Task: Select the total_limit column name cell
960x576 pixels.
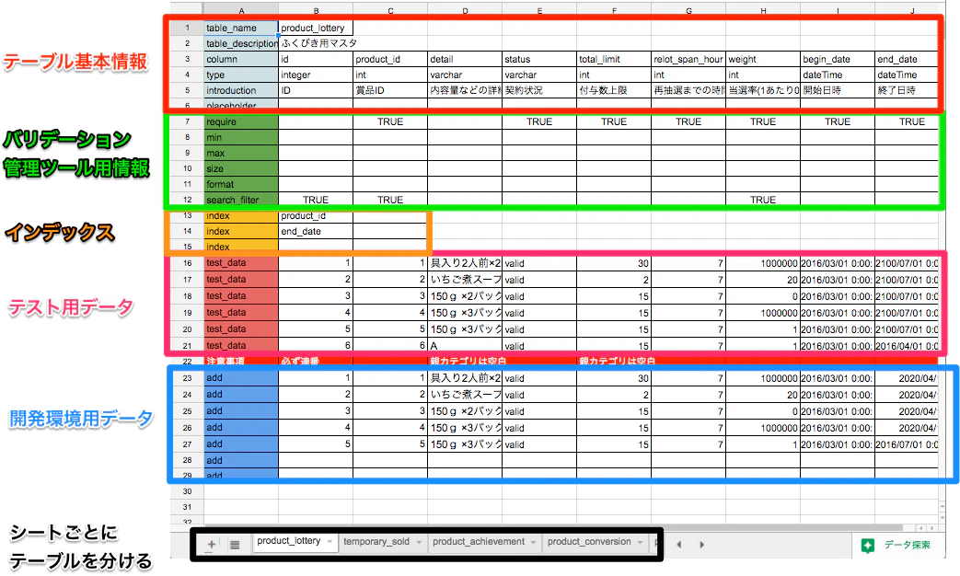Action: [614, 60]
